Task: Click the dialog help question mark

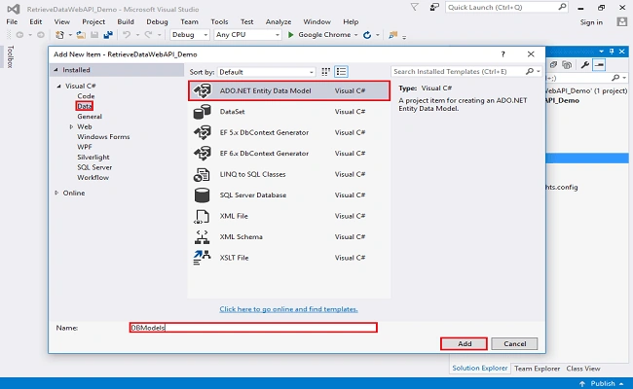Action: pyautogui.click(x=503, y=54)
